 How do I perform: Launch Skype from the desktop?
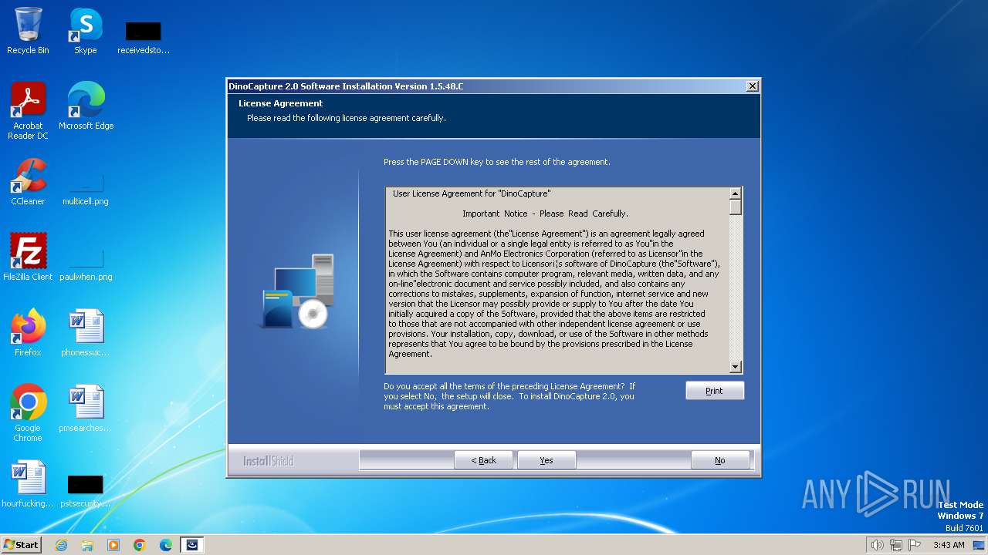(x=86, y=31)
